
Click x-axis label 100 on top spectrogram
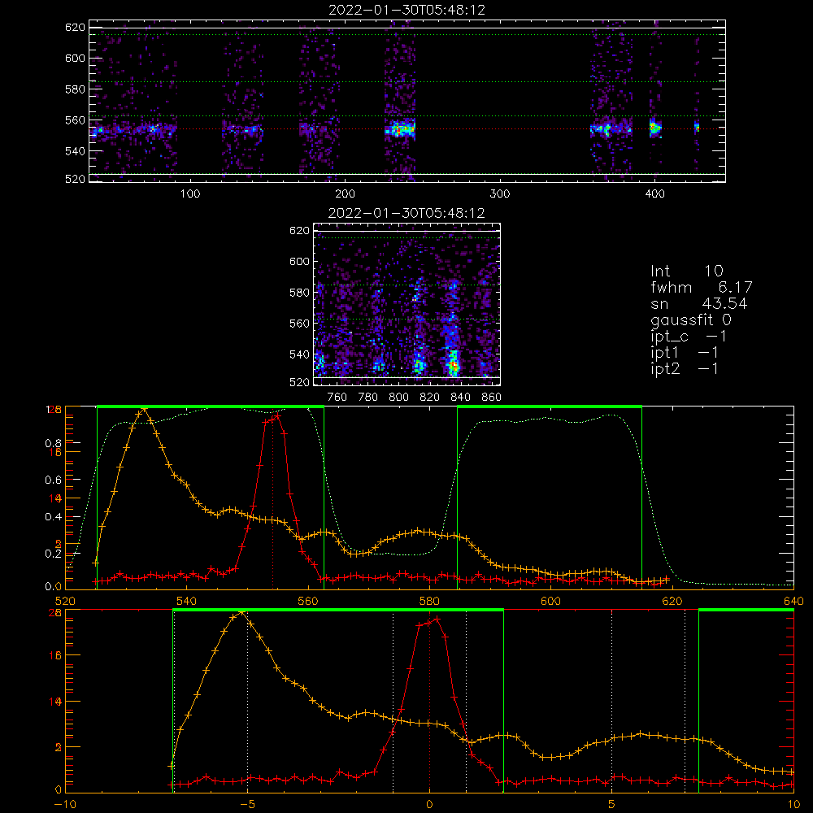190,193
